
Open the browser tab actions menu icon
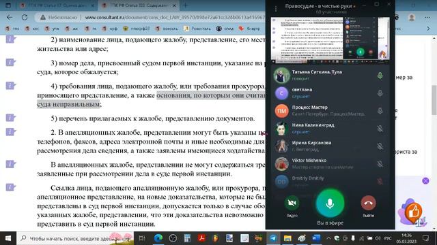coord(8,5)
